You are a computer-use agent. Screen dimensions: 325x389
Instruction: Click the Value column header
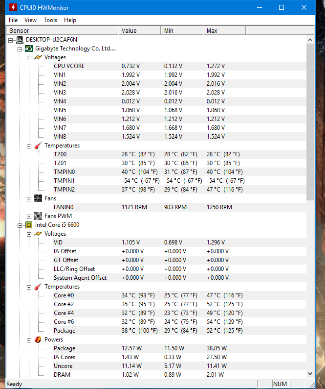[140, 30]
